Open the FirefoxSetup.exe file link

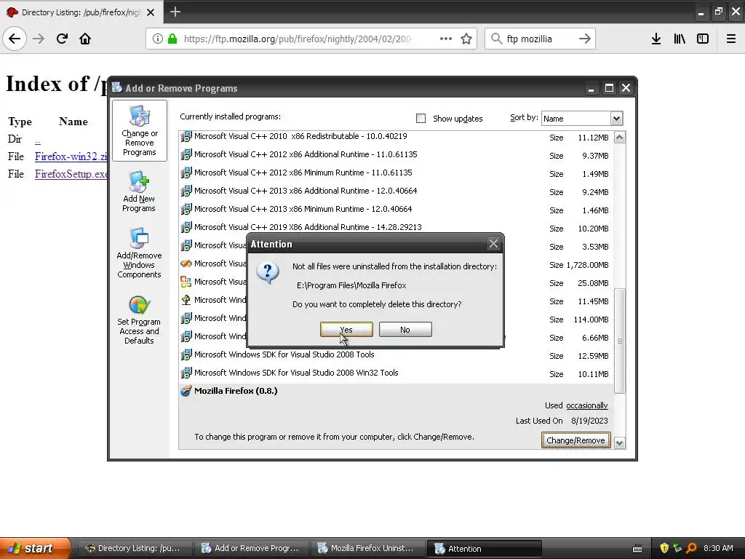click(71, 174)
